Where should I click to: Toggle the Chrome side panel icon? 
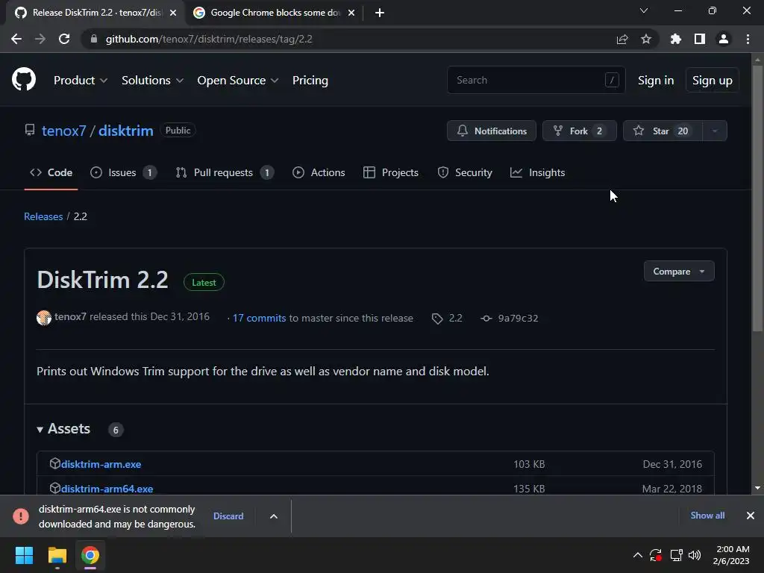(x=700, y=39)
